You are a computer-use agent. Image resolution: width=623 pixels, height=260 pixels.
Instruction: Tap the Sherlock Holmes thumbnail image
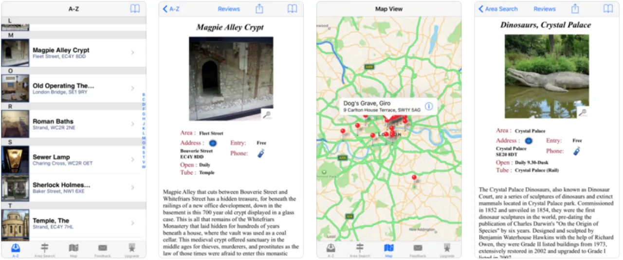pyautogui.click(x=15, y=187)
